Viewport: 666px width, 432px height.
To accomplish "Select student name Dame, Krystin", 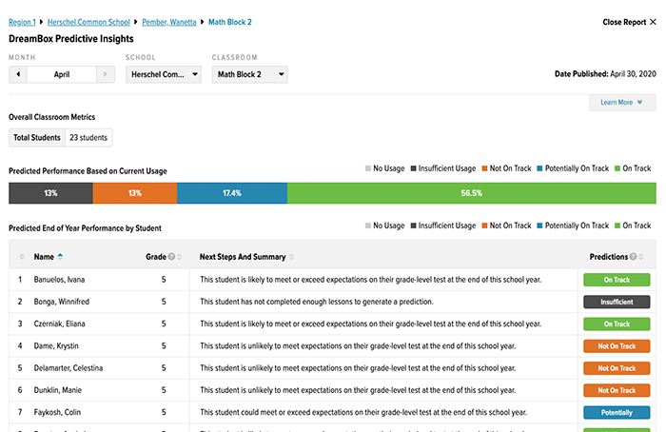I will coord(56,345).
